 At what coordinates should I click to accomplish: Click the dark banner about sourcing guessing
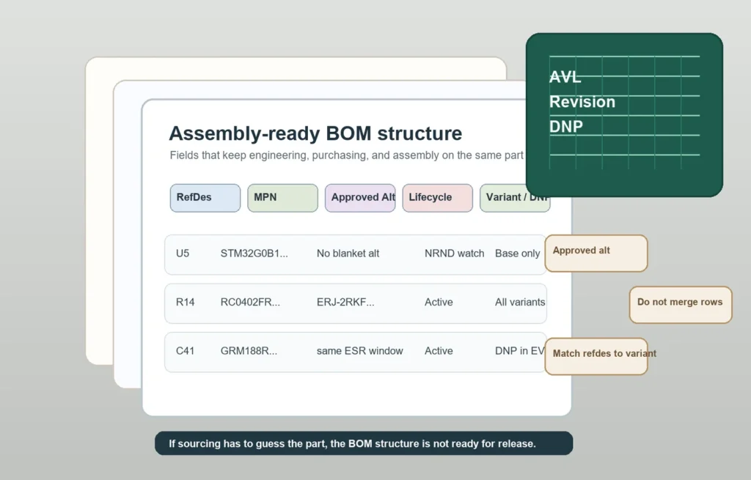[364, 443]
